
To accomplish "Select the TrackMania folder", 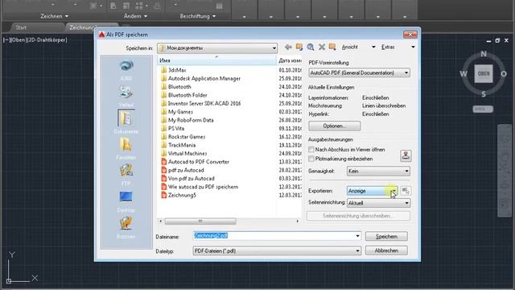I will coord(179,145).
